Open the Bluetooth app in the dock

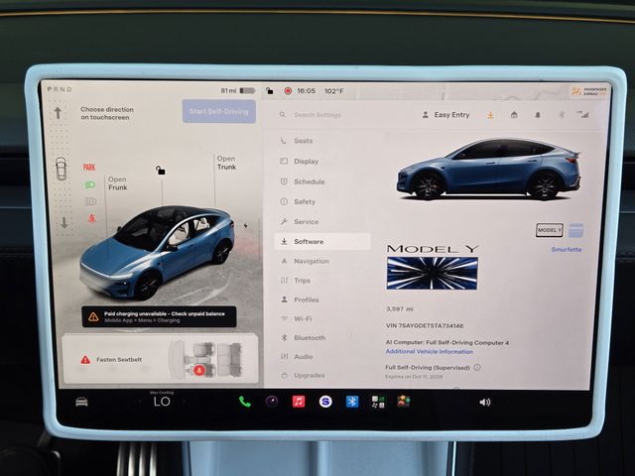[352, 401]
